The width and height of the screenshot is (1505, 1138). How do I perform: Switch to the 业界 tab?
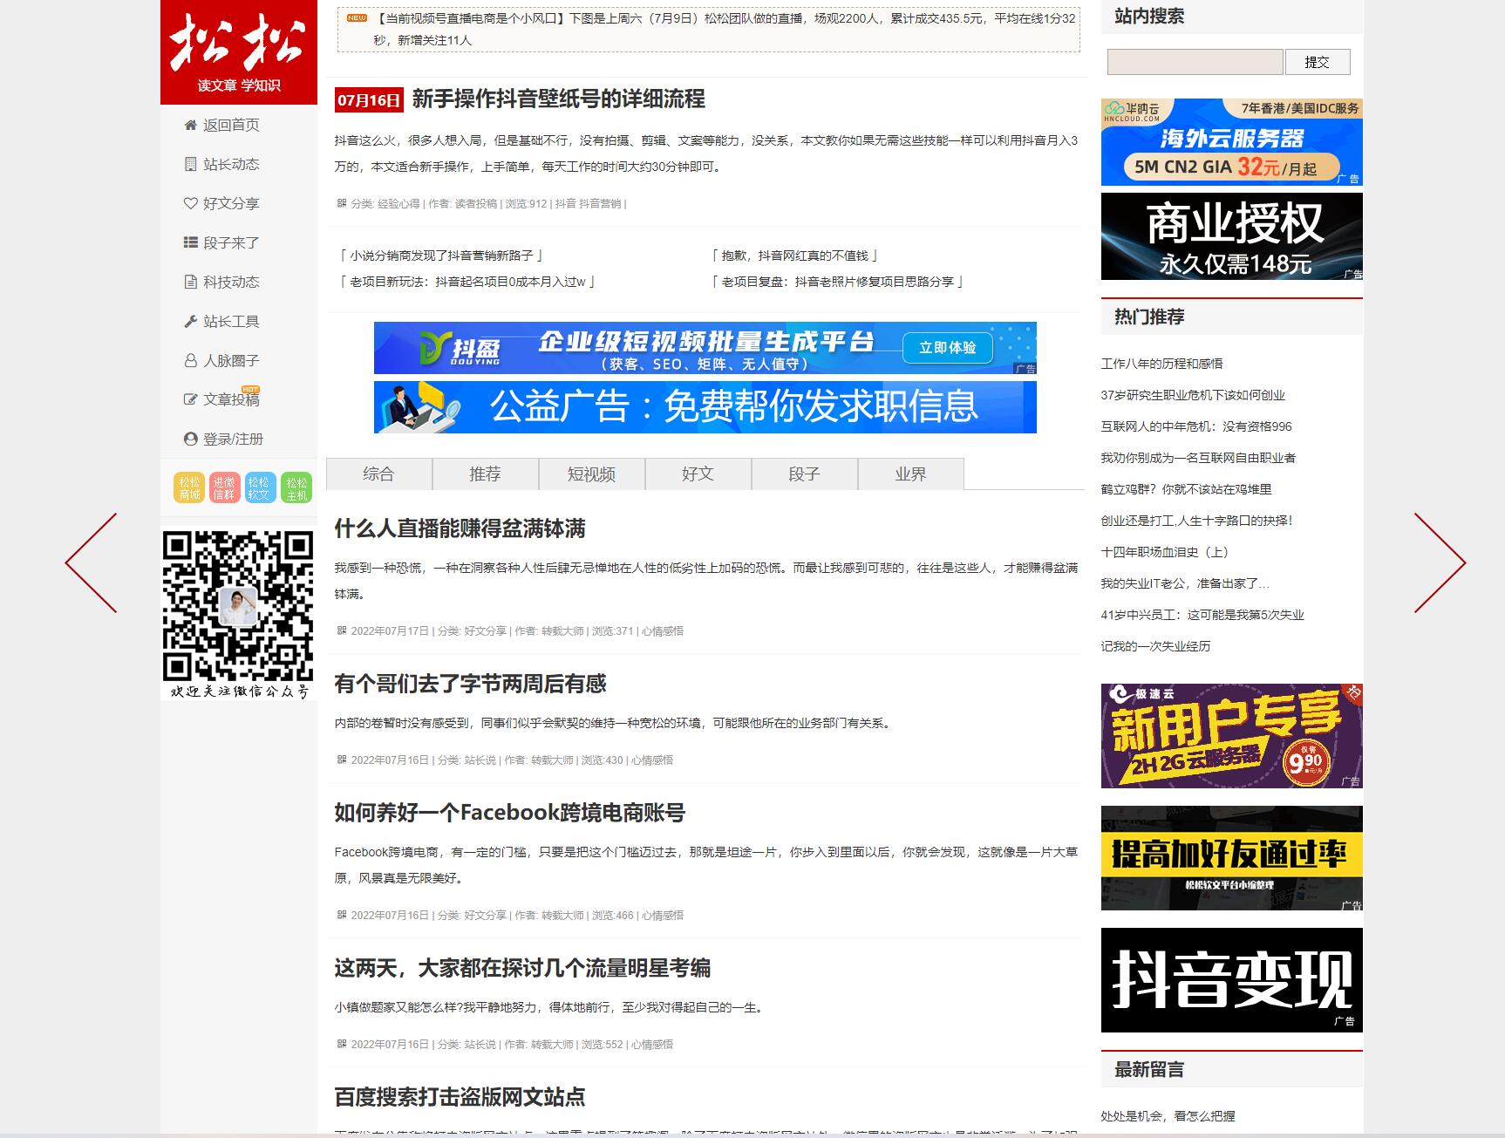coord(910,474)
